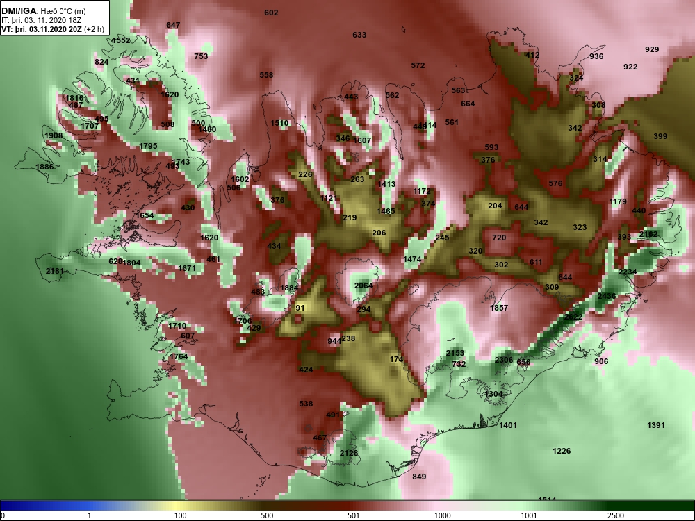Click the map value "412"
This screenshot has height=521, width=695.
[x=532, y=56]
